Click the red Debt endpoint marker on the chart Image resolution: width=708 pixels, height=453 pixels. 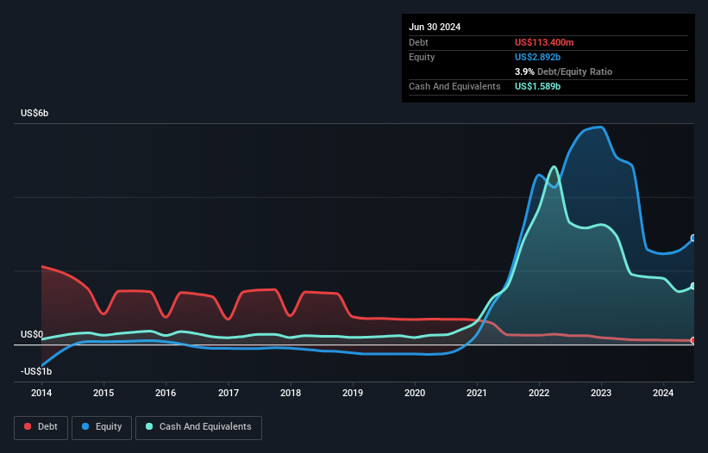pyautogui.click(x=693, y=341)
